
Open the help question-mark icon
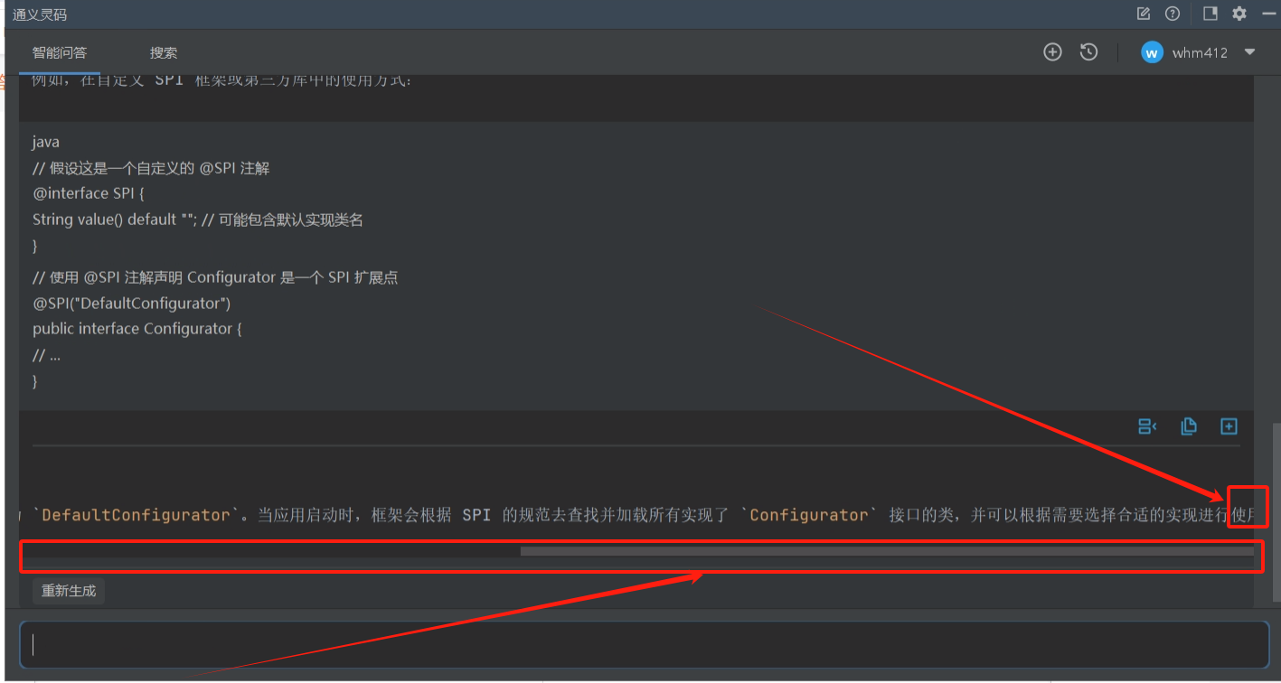coord(1173,14)
